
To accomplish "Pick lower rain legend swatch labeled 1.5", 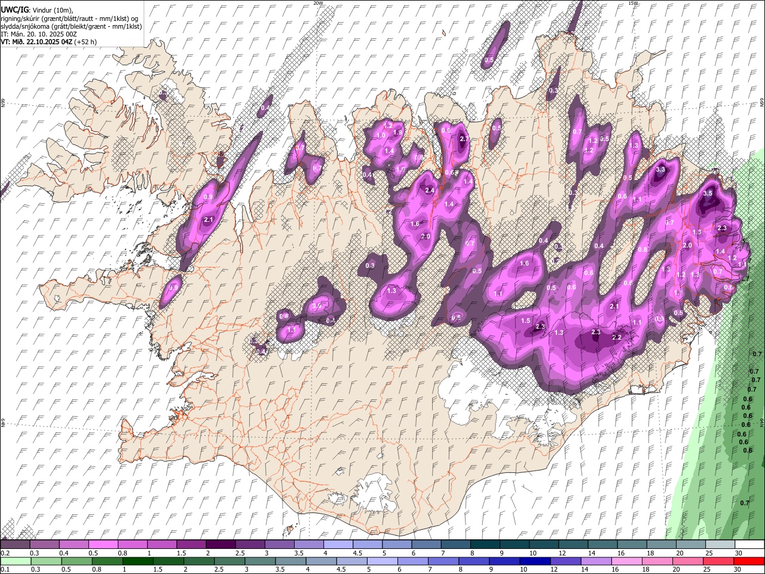I will [169, 561].
